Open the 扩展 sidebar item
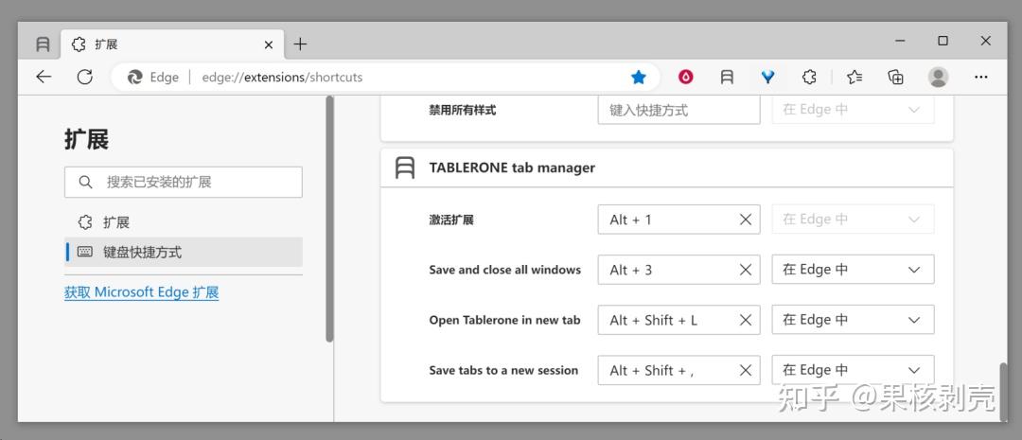Screen dimensions: 1022x440 [184, 222]
